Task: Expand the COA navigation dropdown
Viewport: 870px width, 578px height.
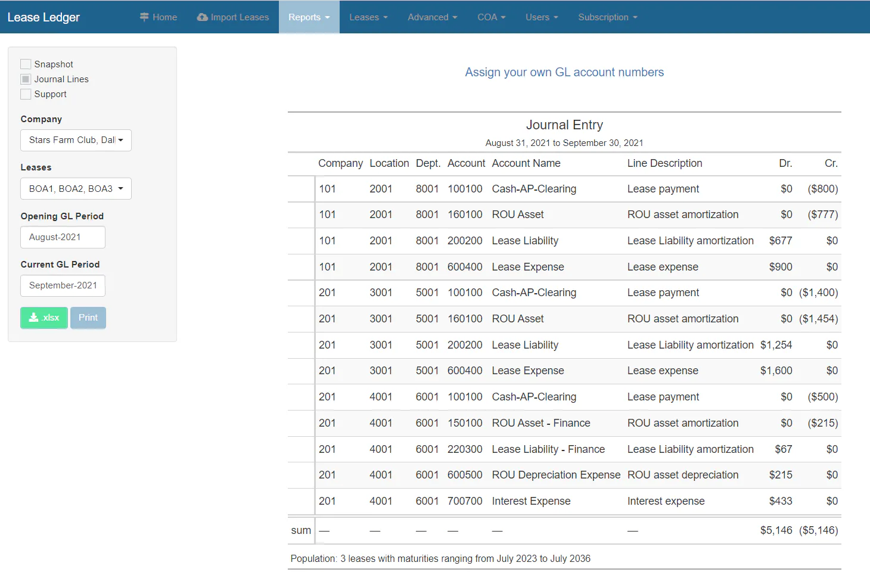Action: tap(491, 17)
